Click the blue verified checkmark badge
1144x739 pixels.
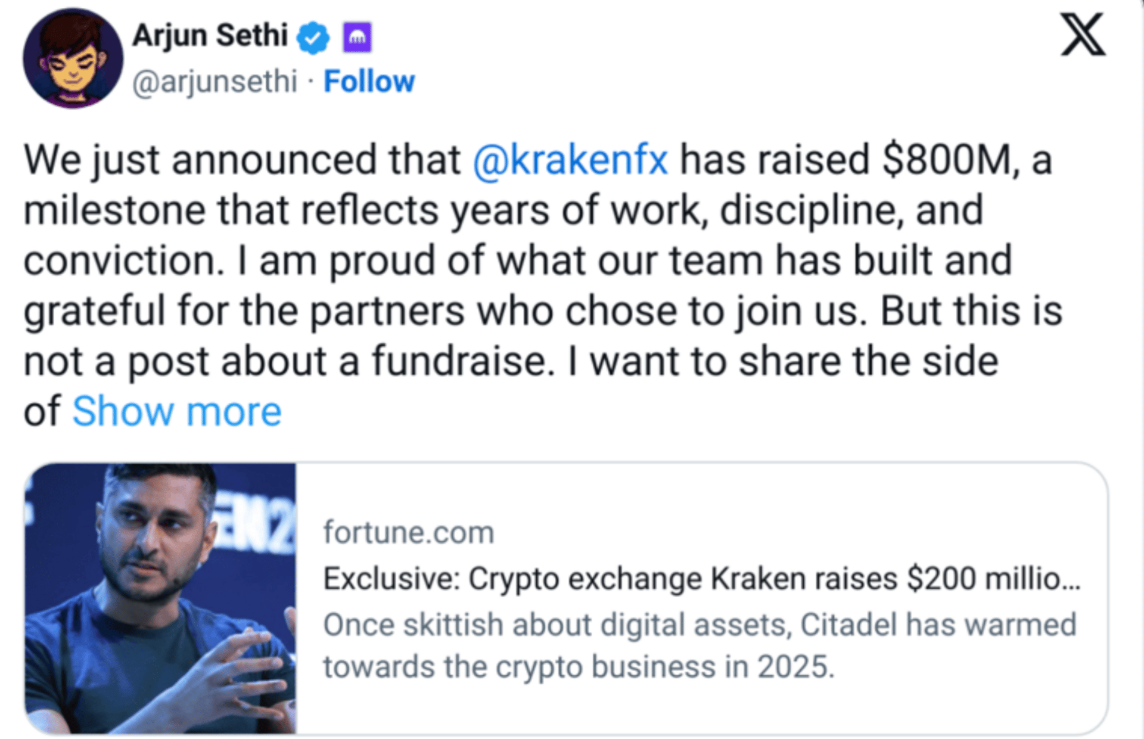point(313,37)
